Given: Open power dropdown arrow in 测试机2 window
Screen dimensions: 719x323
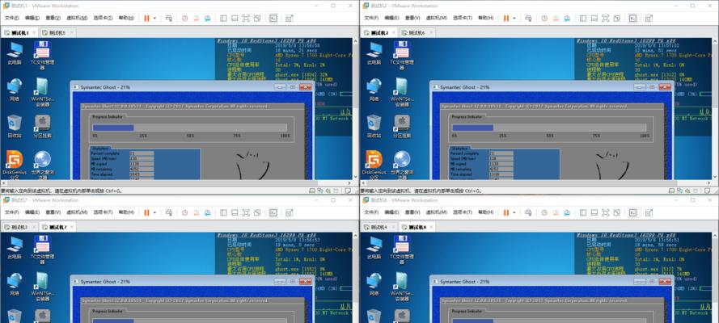Looking at the screenshot, I should 514,19.
